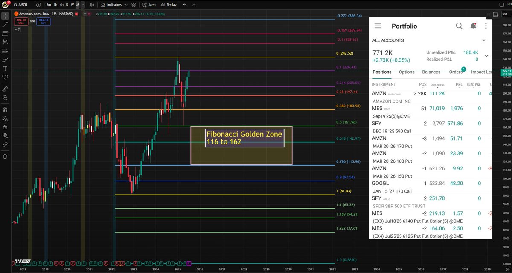The width and height of the screenshot is (512, 273).
Task: Open the Impact Lens tab
Action: coord(481,72)
